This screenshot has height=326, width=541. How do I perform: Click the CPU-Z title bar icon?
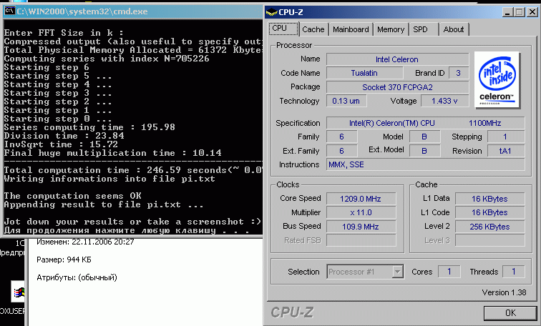click(271, 12)
